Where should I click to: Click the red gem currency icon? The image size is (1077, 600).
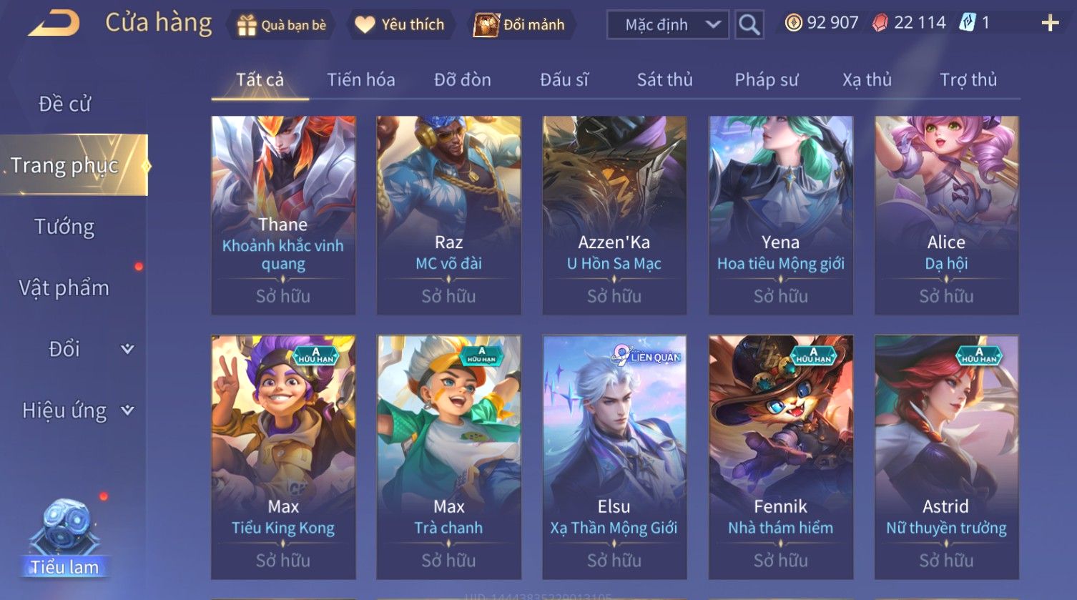880,24
